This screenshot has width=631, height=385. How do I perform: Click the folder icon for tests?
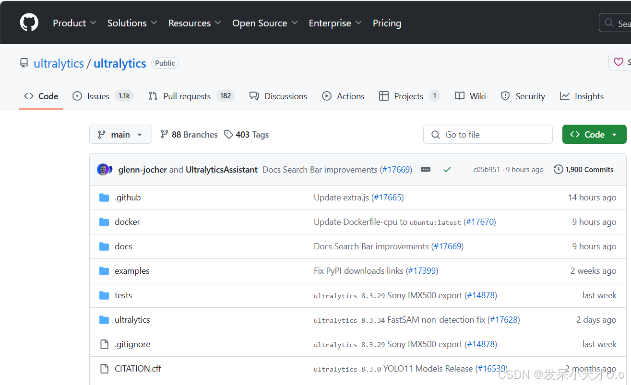(104, 295)
